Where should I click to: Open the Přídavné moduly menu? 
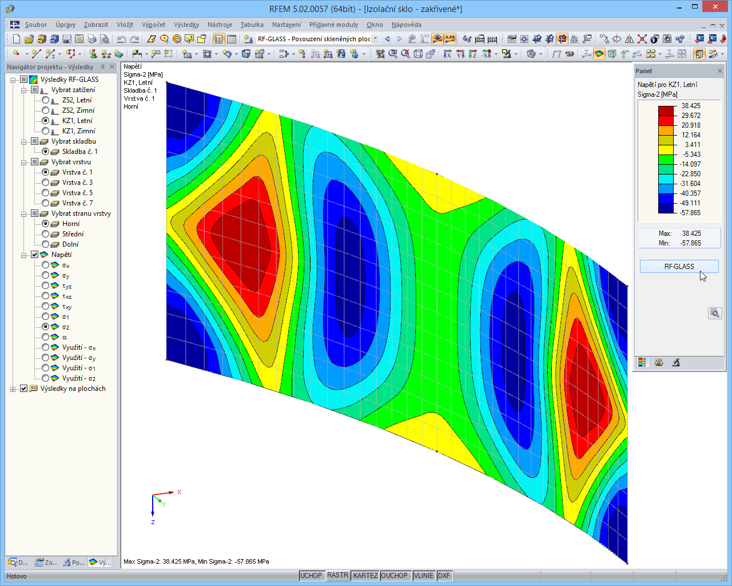click(333, 25)
